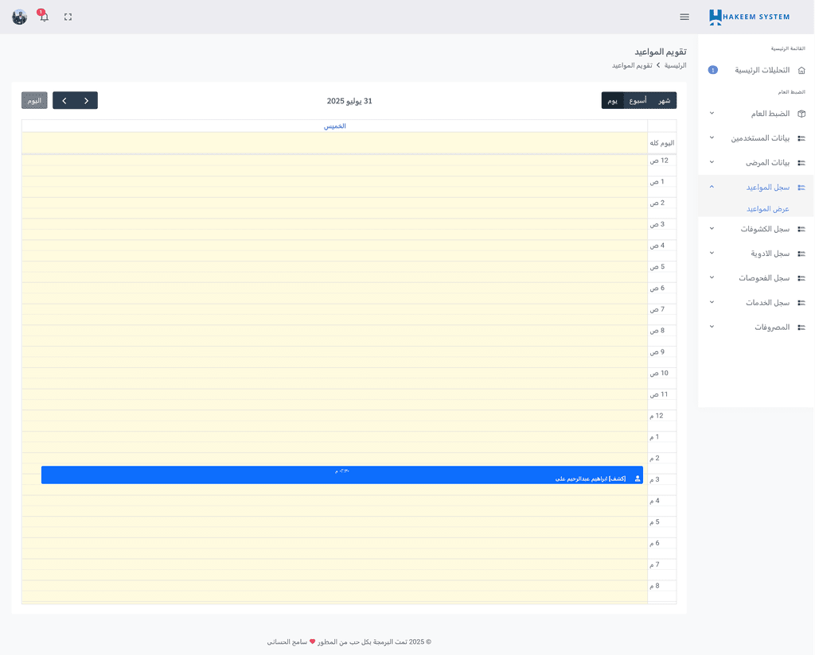The image size is (815, 655).
Task: Expand the بيانات المستخدمين menu chevron
Action: [712, 138]
